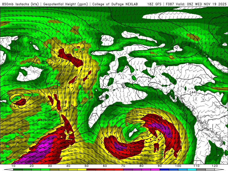228x171 pixels.
Task: Click the 1140 height contour label
Action: (x=42, y=67)
